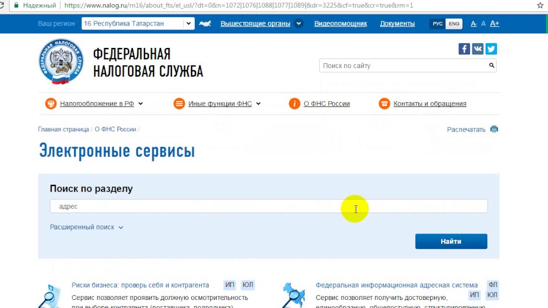Image resolution: width=548 pixels, height=308 pixels.
Task: Click the ЮЛ tag beside Риски бизнеса
Action: click(x=247, y=285)
